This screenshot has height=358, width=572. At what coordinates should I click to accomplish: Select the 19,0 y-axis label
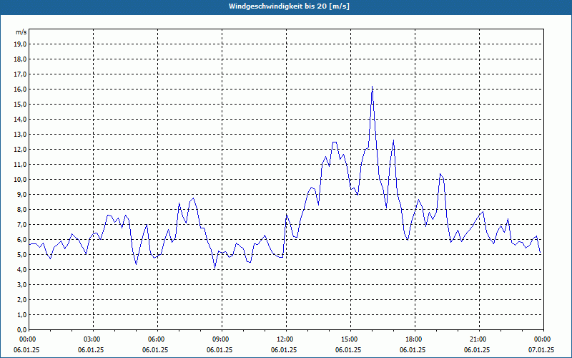click(20, 44)
